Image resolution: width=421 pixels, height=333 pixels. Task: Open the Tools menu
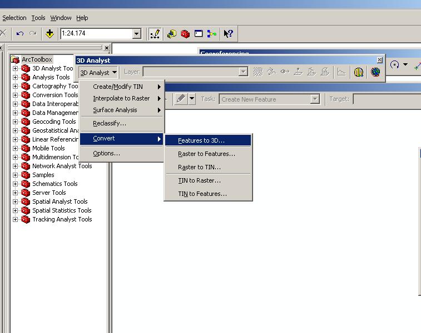[38, 18]
